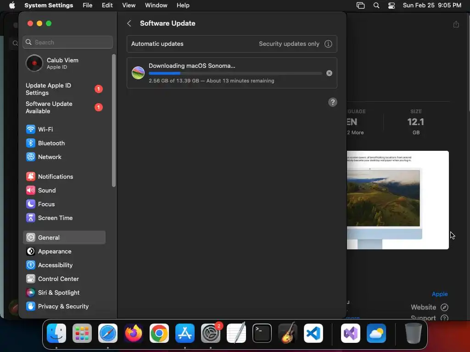Screen dimensions: 470x352
Task: Launch Google Chrome from the Dock
Action: [159, 333]
